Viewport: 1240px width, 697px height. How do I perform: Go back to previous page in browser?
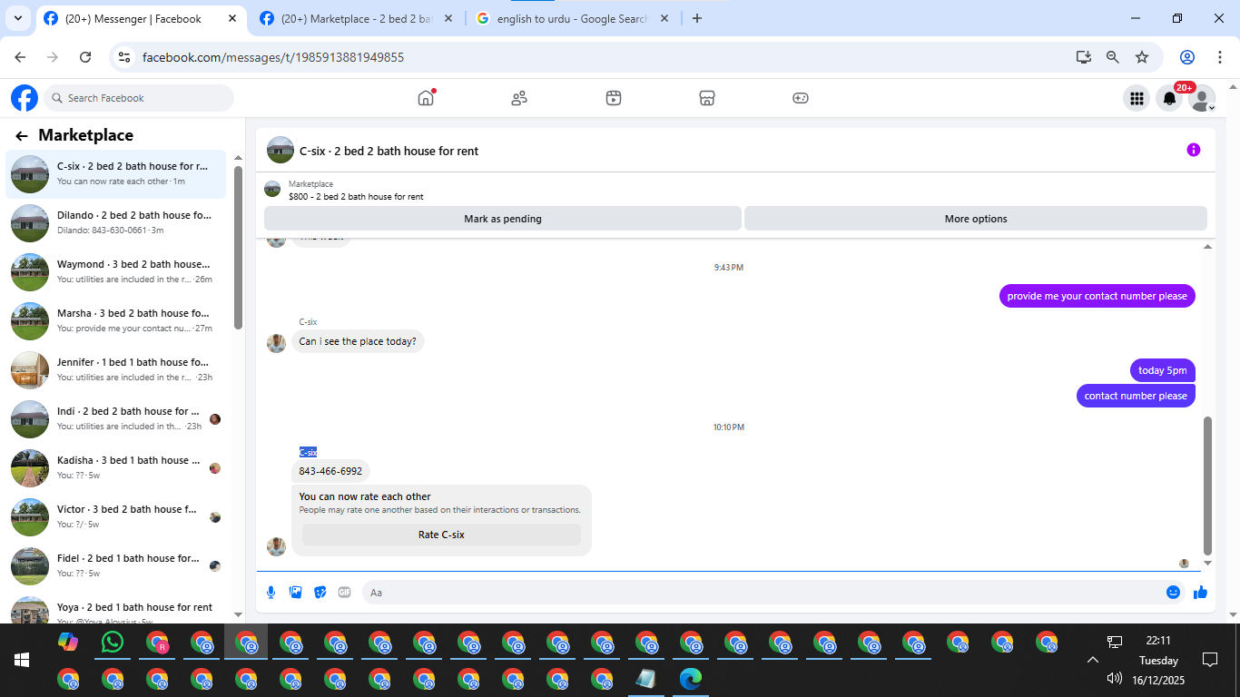pyautogui.click(x=21, y=57)
